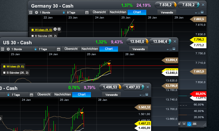Click sell price button 1.496,53
The height and width of the screenshot is (131, 219).
click(110, 87)
